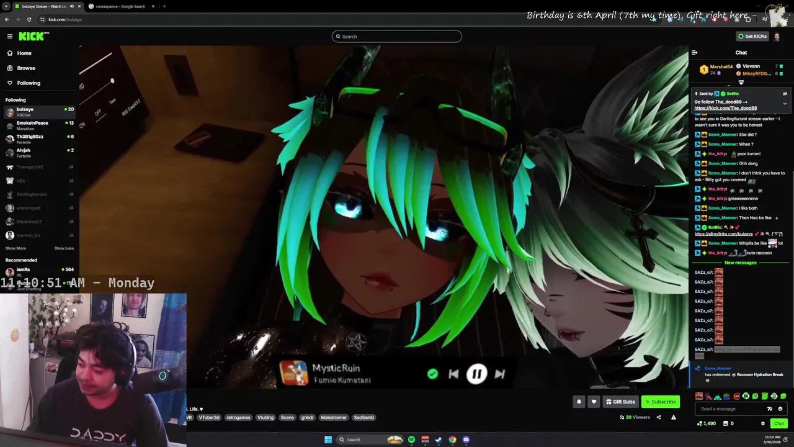The image size is (794, 447).
Task: Select the VTuber3d tag
Action: 209,418
